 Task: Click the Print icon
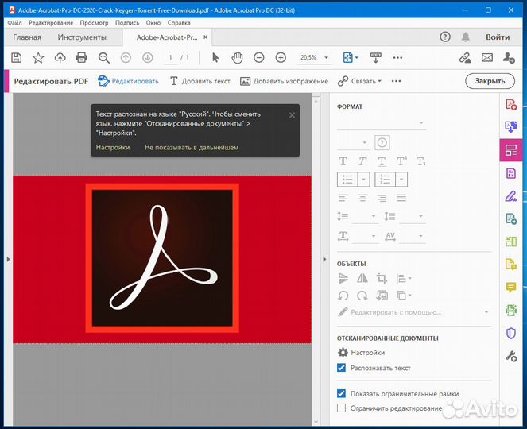point(81,58)
